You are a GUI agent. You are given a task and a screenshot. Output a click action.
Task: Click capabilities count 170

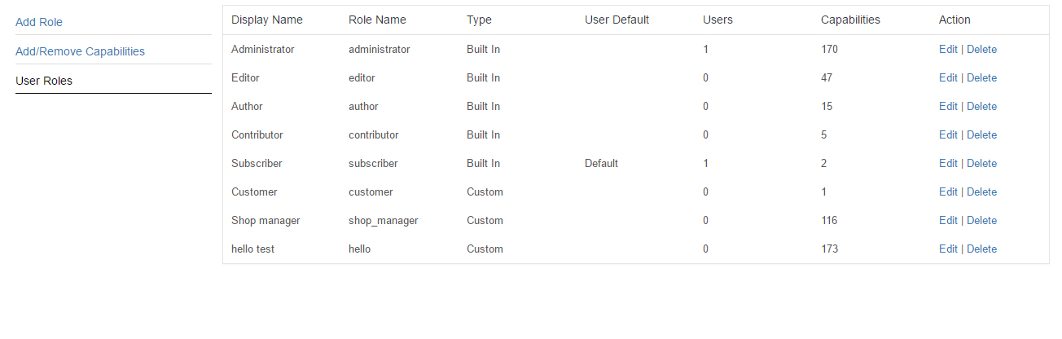pos(829,49)
